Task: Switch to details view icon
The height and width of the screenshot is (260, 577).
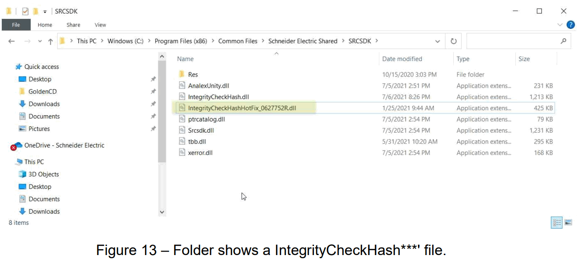Action: pos(557,223)
